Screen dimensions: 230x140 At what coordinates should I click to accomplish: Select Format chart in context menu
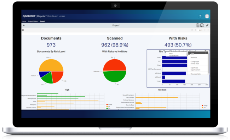(x=195, y=63)
